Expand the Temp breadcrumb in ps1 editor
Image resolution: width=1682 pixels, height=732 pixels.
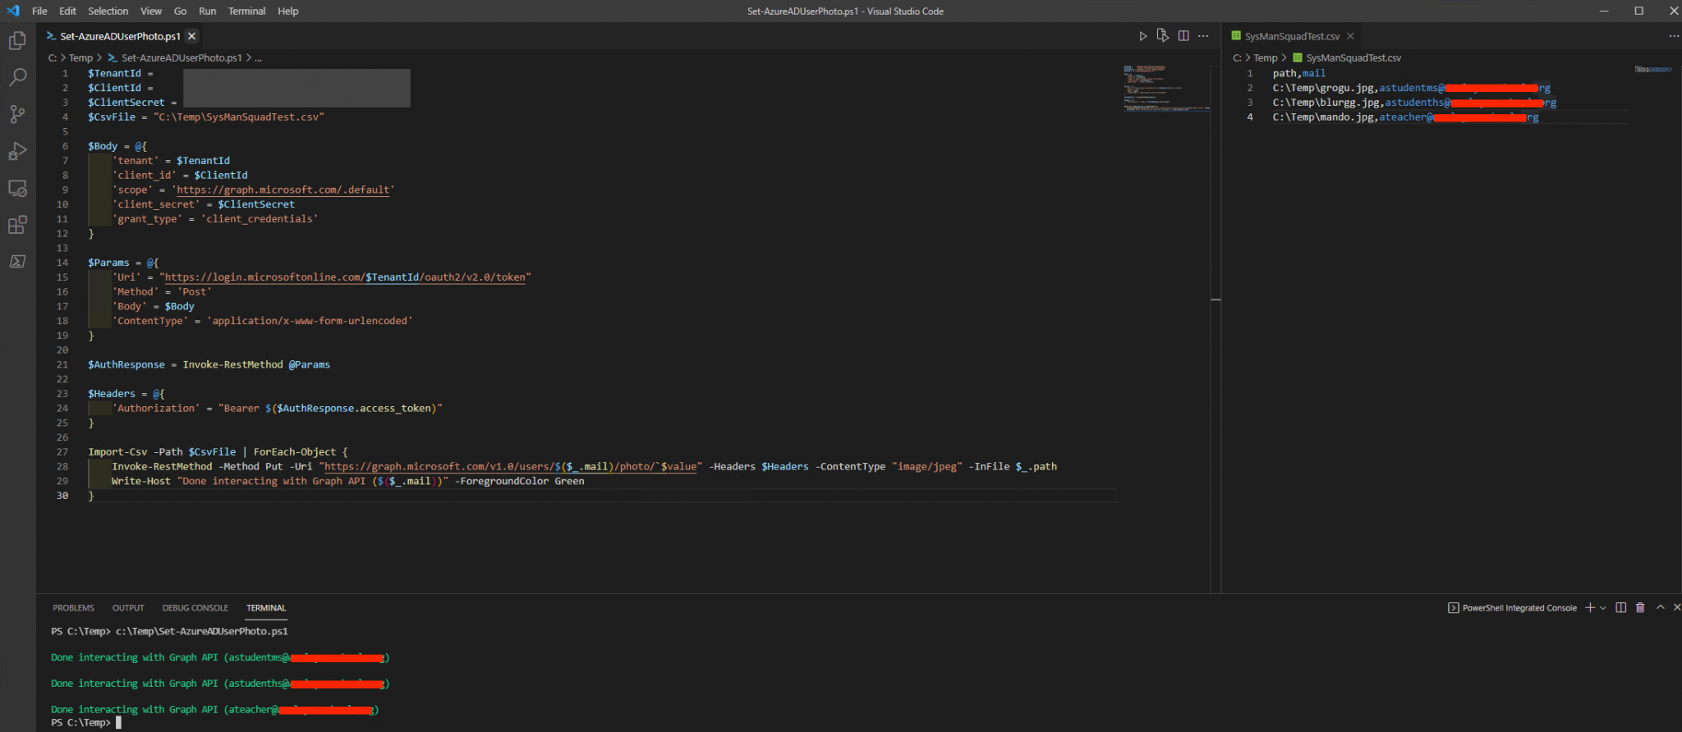pos(80,58)
